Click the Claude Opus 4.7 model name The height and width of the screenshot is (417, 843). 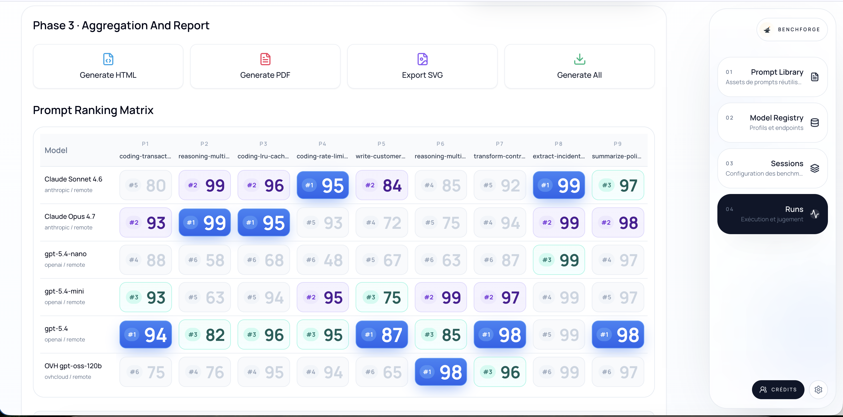click(x=70, y=217)
